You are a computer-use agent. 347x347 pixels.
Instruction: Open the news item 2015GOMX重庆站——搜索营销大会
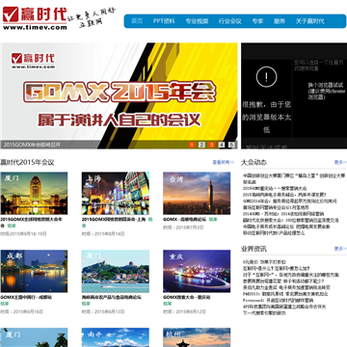pyautogui.click(x=275, y=188)
